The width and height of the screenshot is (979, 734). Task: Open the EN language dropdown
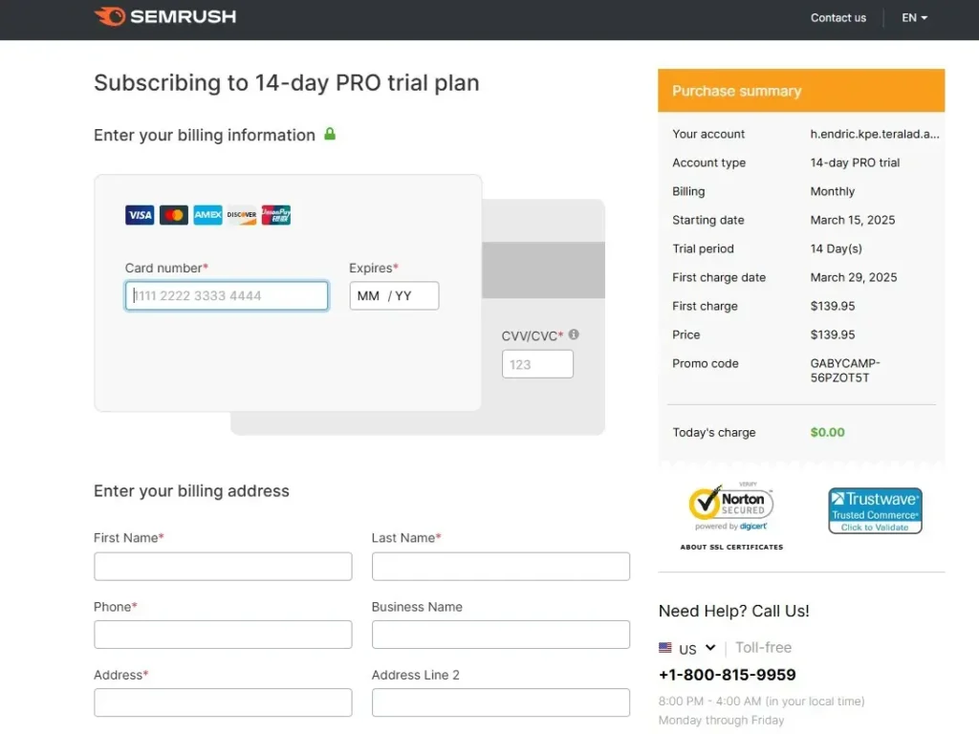click(x=914, y=17)
